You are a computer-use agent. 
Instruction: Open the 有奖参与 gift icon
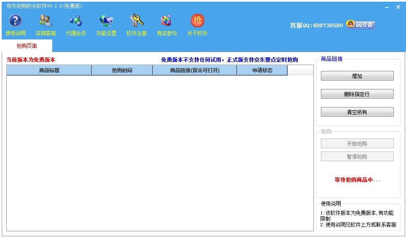click(x=167, y=21)
